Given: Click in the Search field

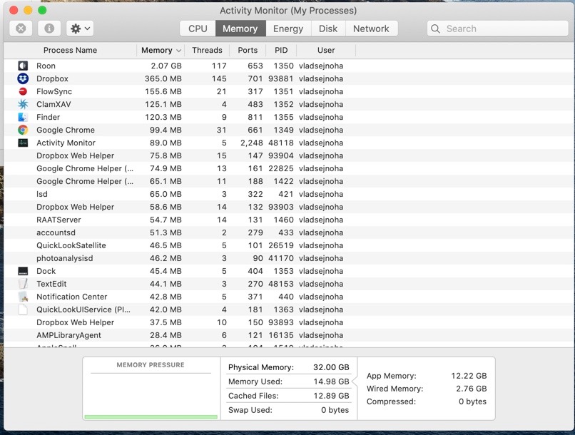Looking at the screenshot, I should (x=498, y=29).
